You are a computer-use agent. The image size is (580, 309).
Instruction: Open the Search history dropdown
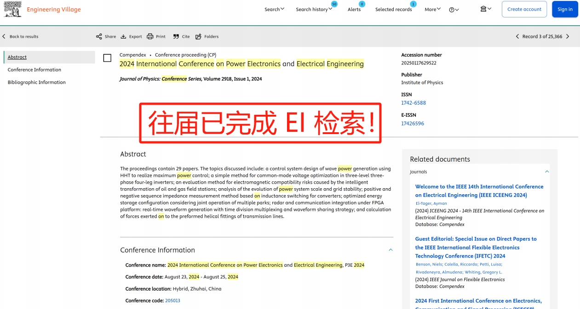[x=314, y=9]
